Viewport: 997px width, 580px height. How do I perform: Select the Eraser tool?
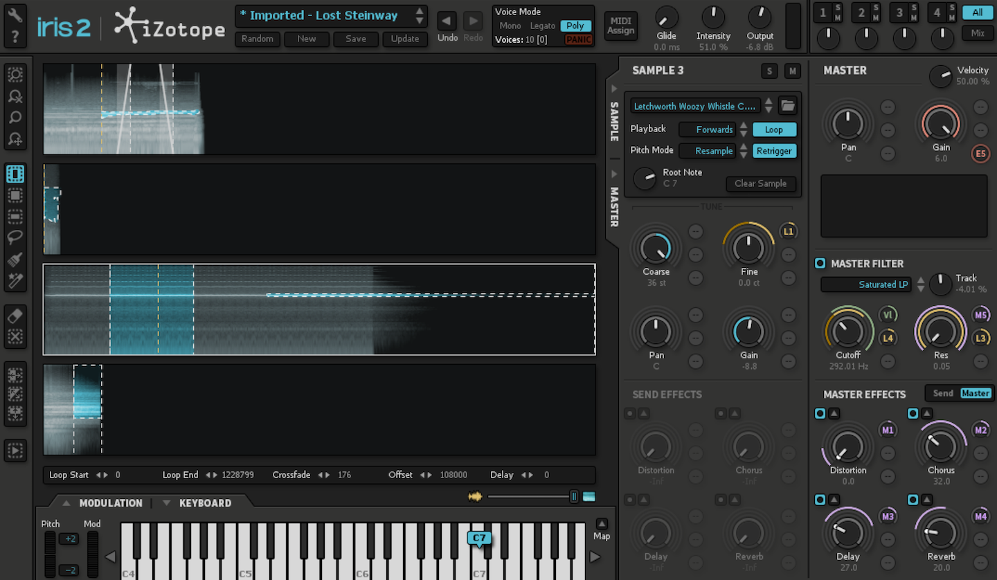(15, 316)
